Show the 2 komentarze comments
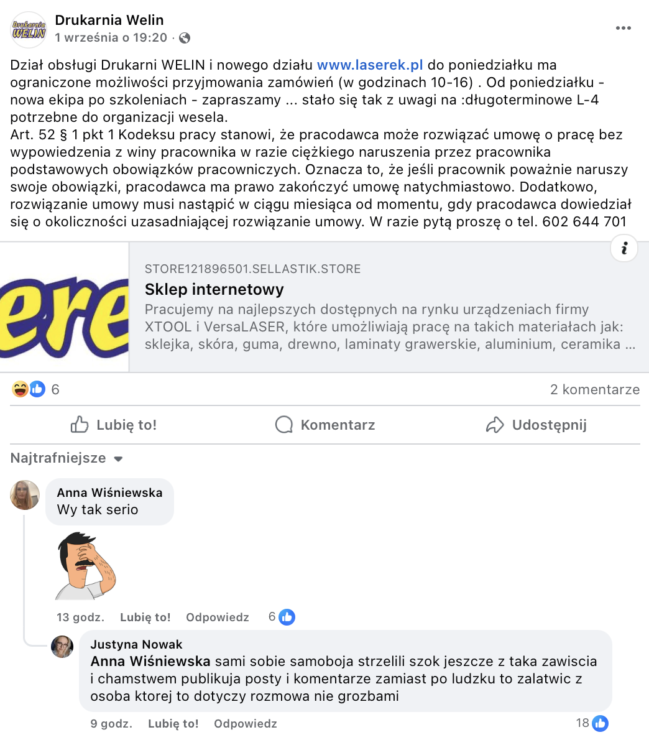This screenshot has height=740, width=649. (595, 389)
